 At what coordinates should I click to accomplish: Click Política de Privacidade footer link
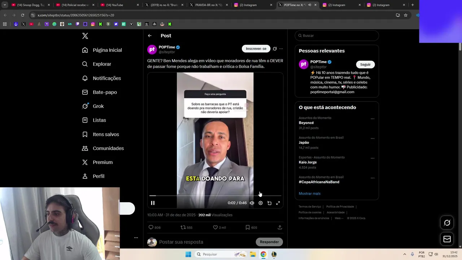[340, 207]
